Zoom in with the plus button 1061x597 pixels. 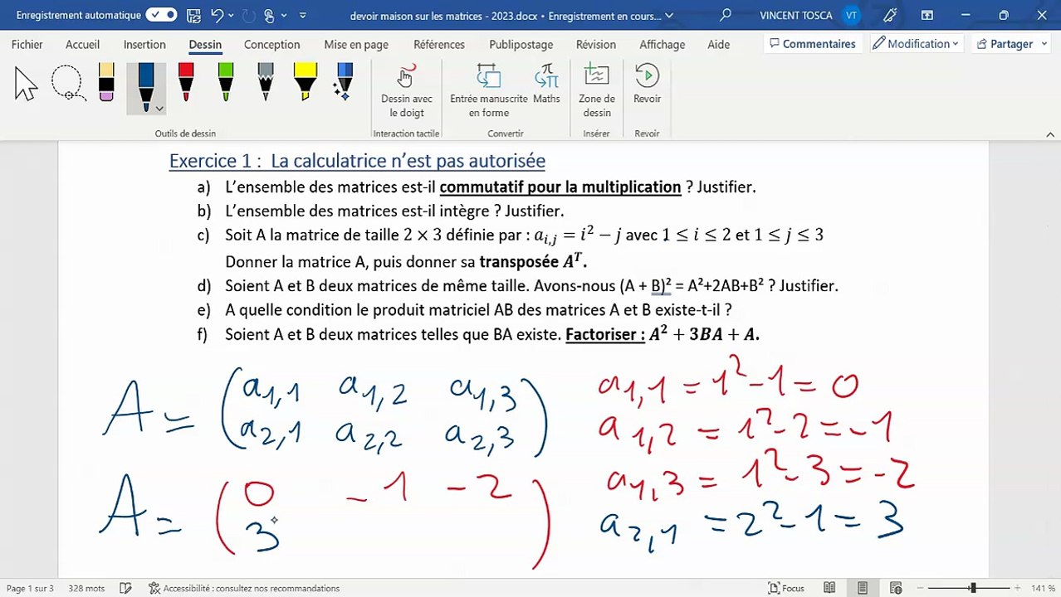(1017, 588)
